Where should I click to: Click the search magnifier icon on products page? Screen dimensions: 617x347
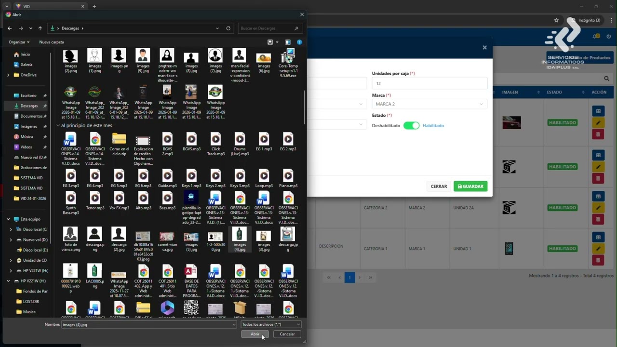[x=606, y=79]
